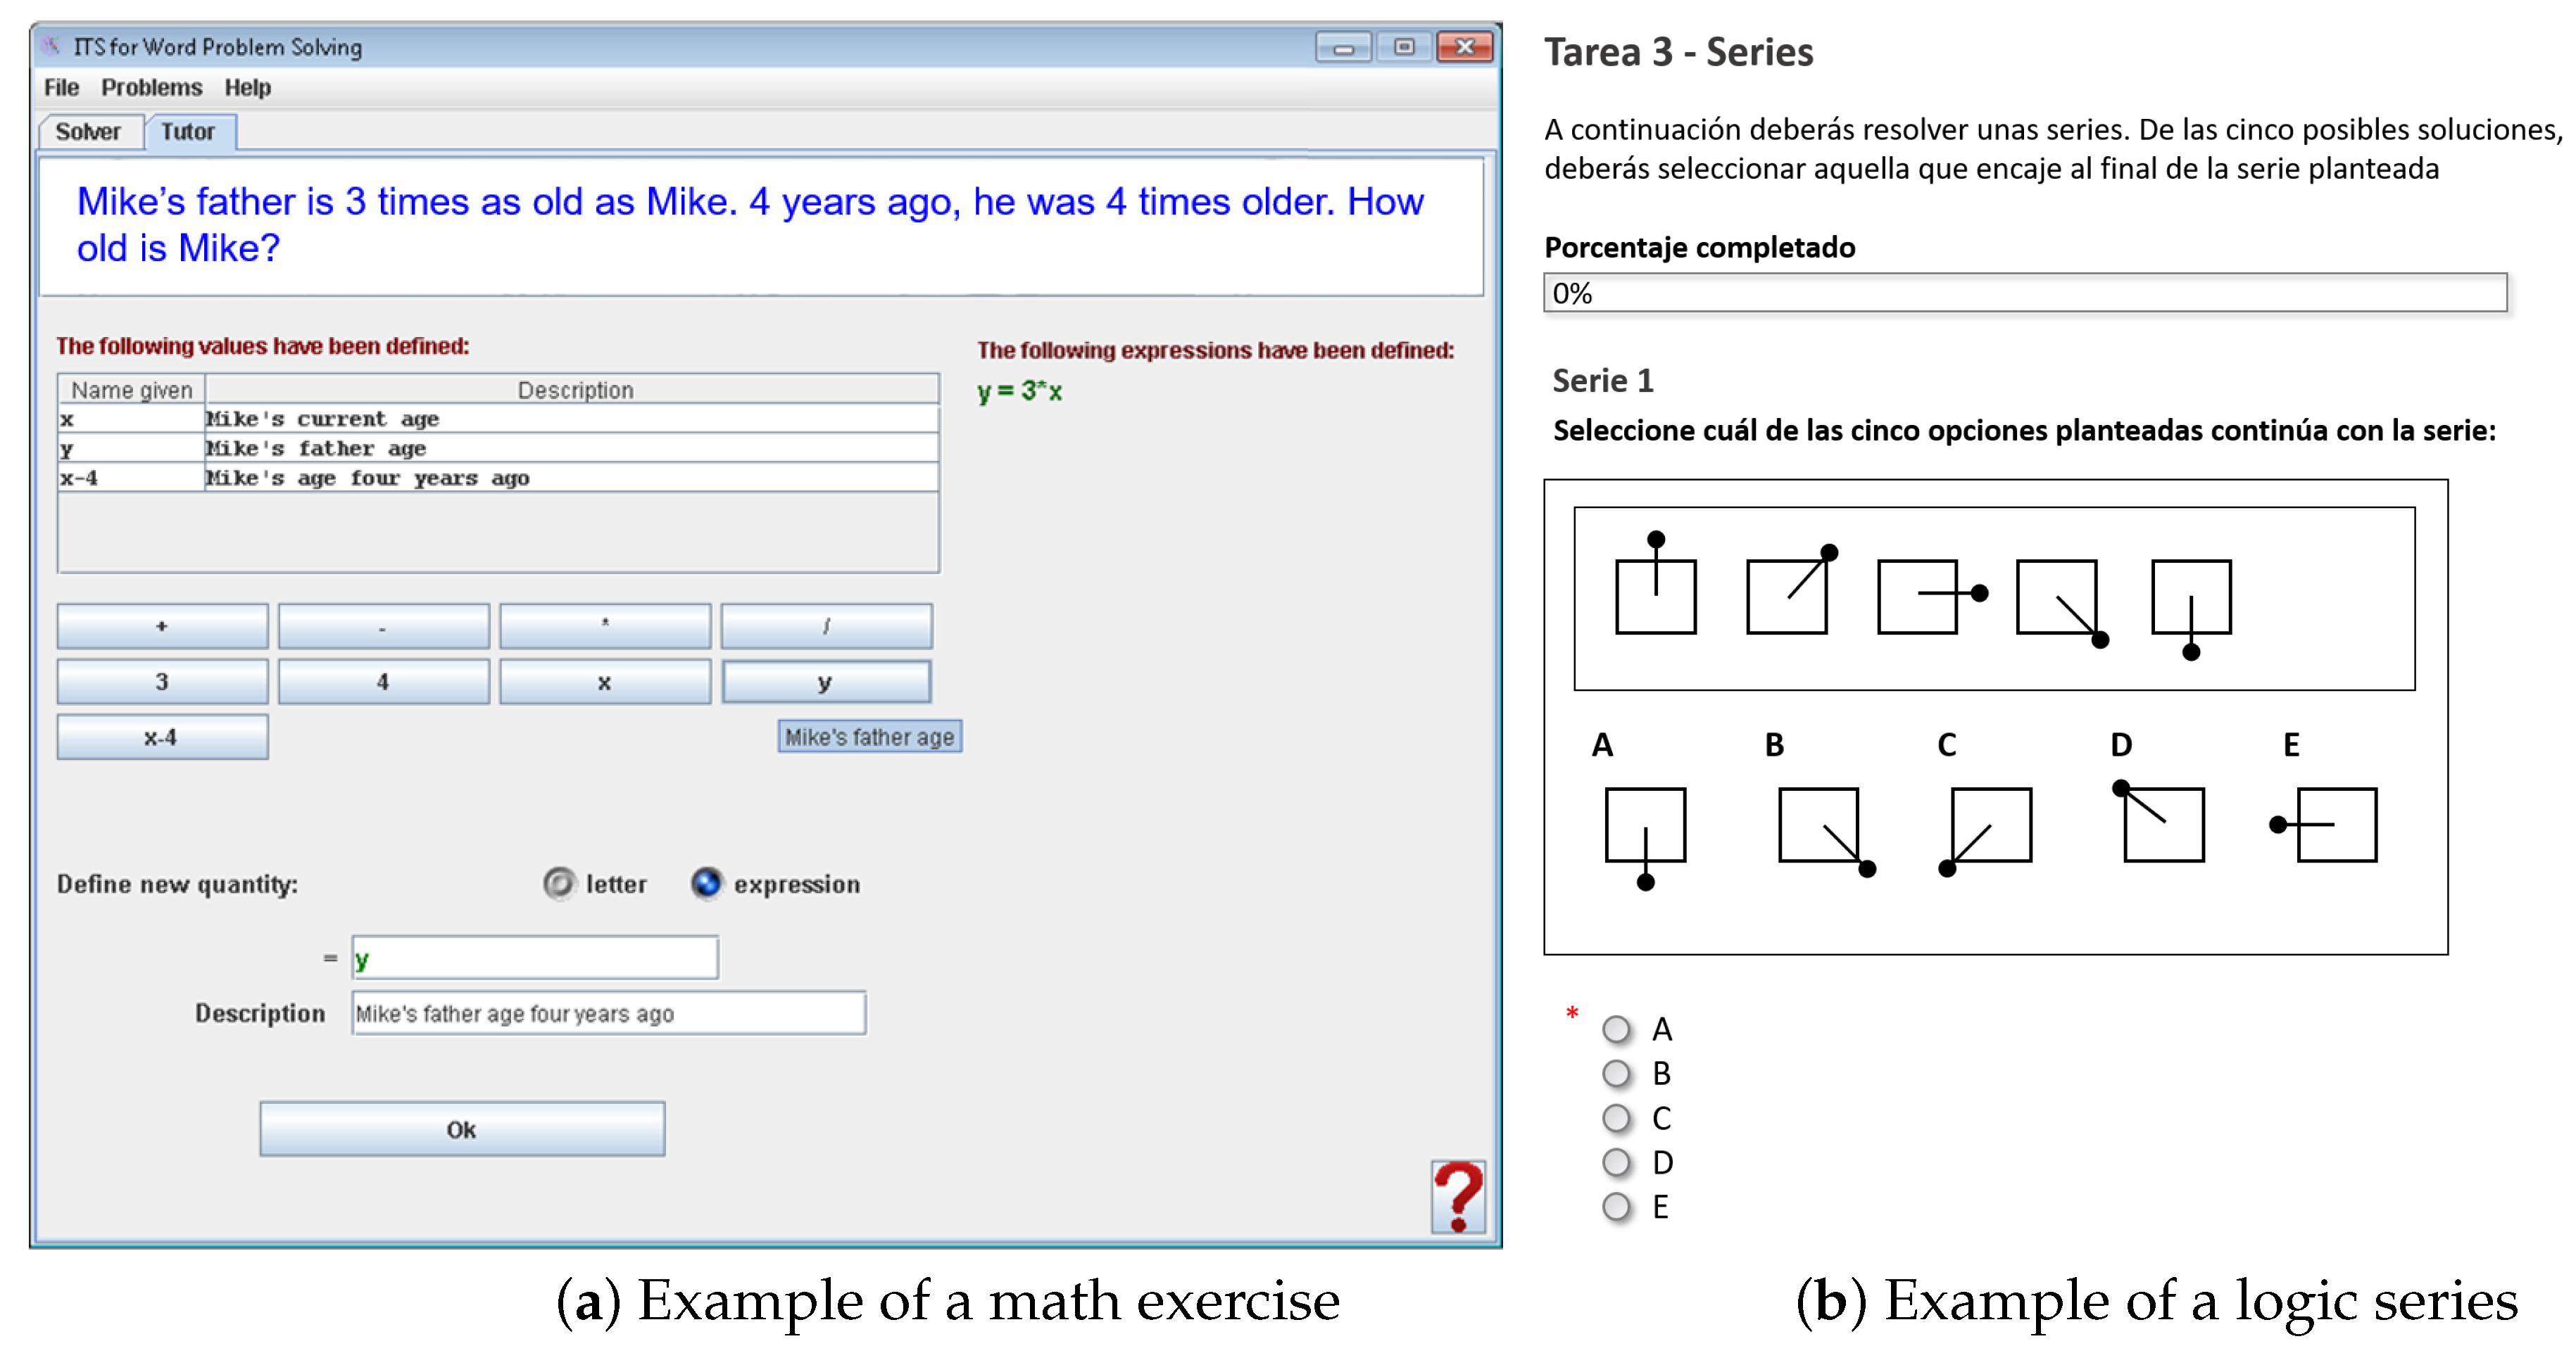Screen dimensions: 2576x1346
Task: Select the expression radio option
Action: tap(706, 883)
